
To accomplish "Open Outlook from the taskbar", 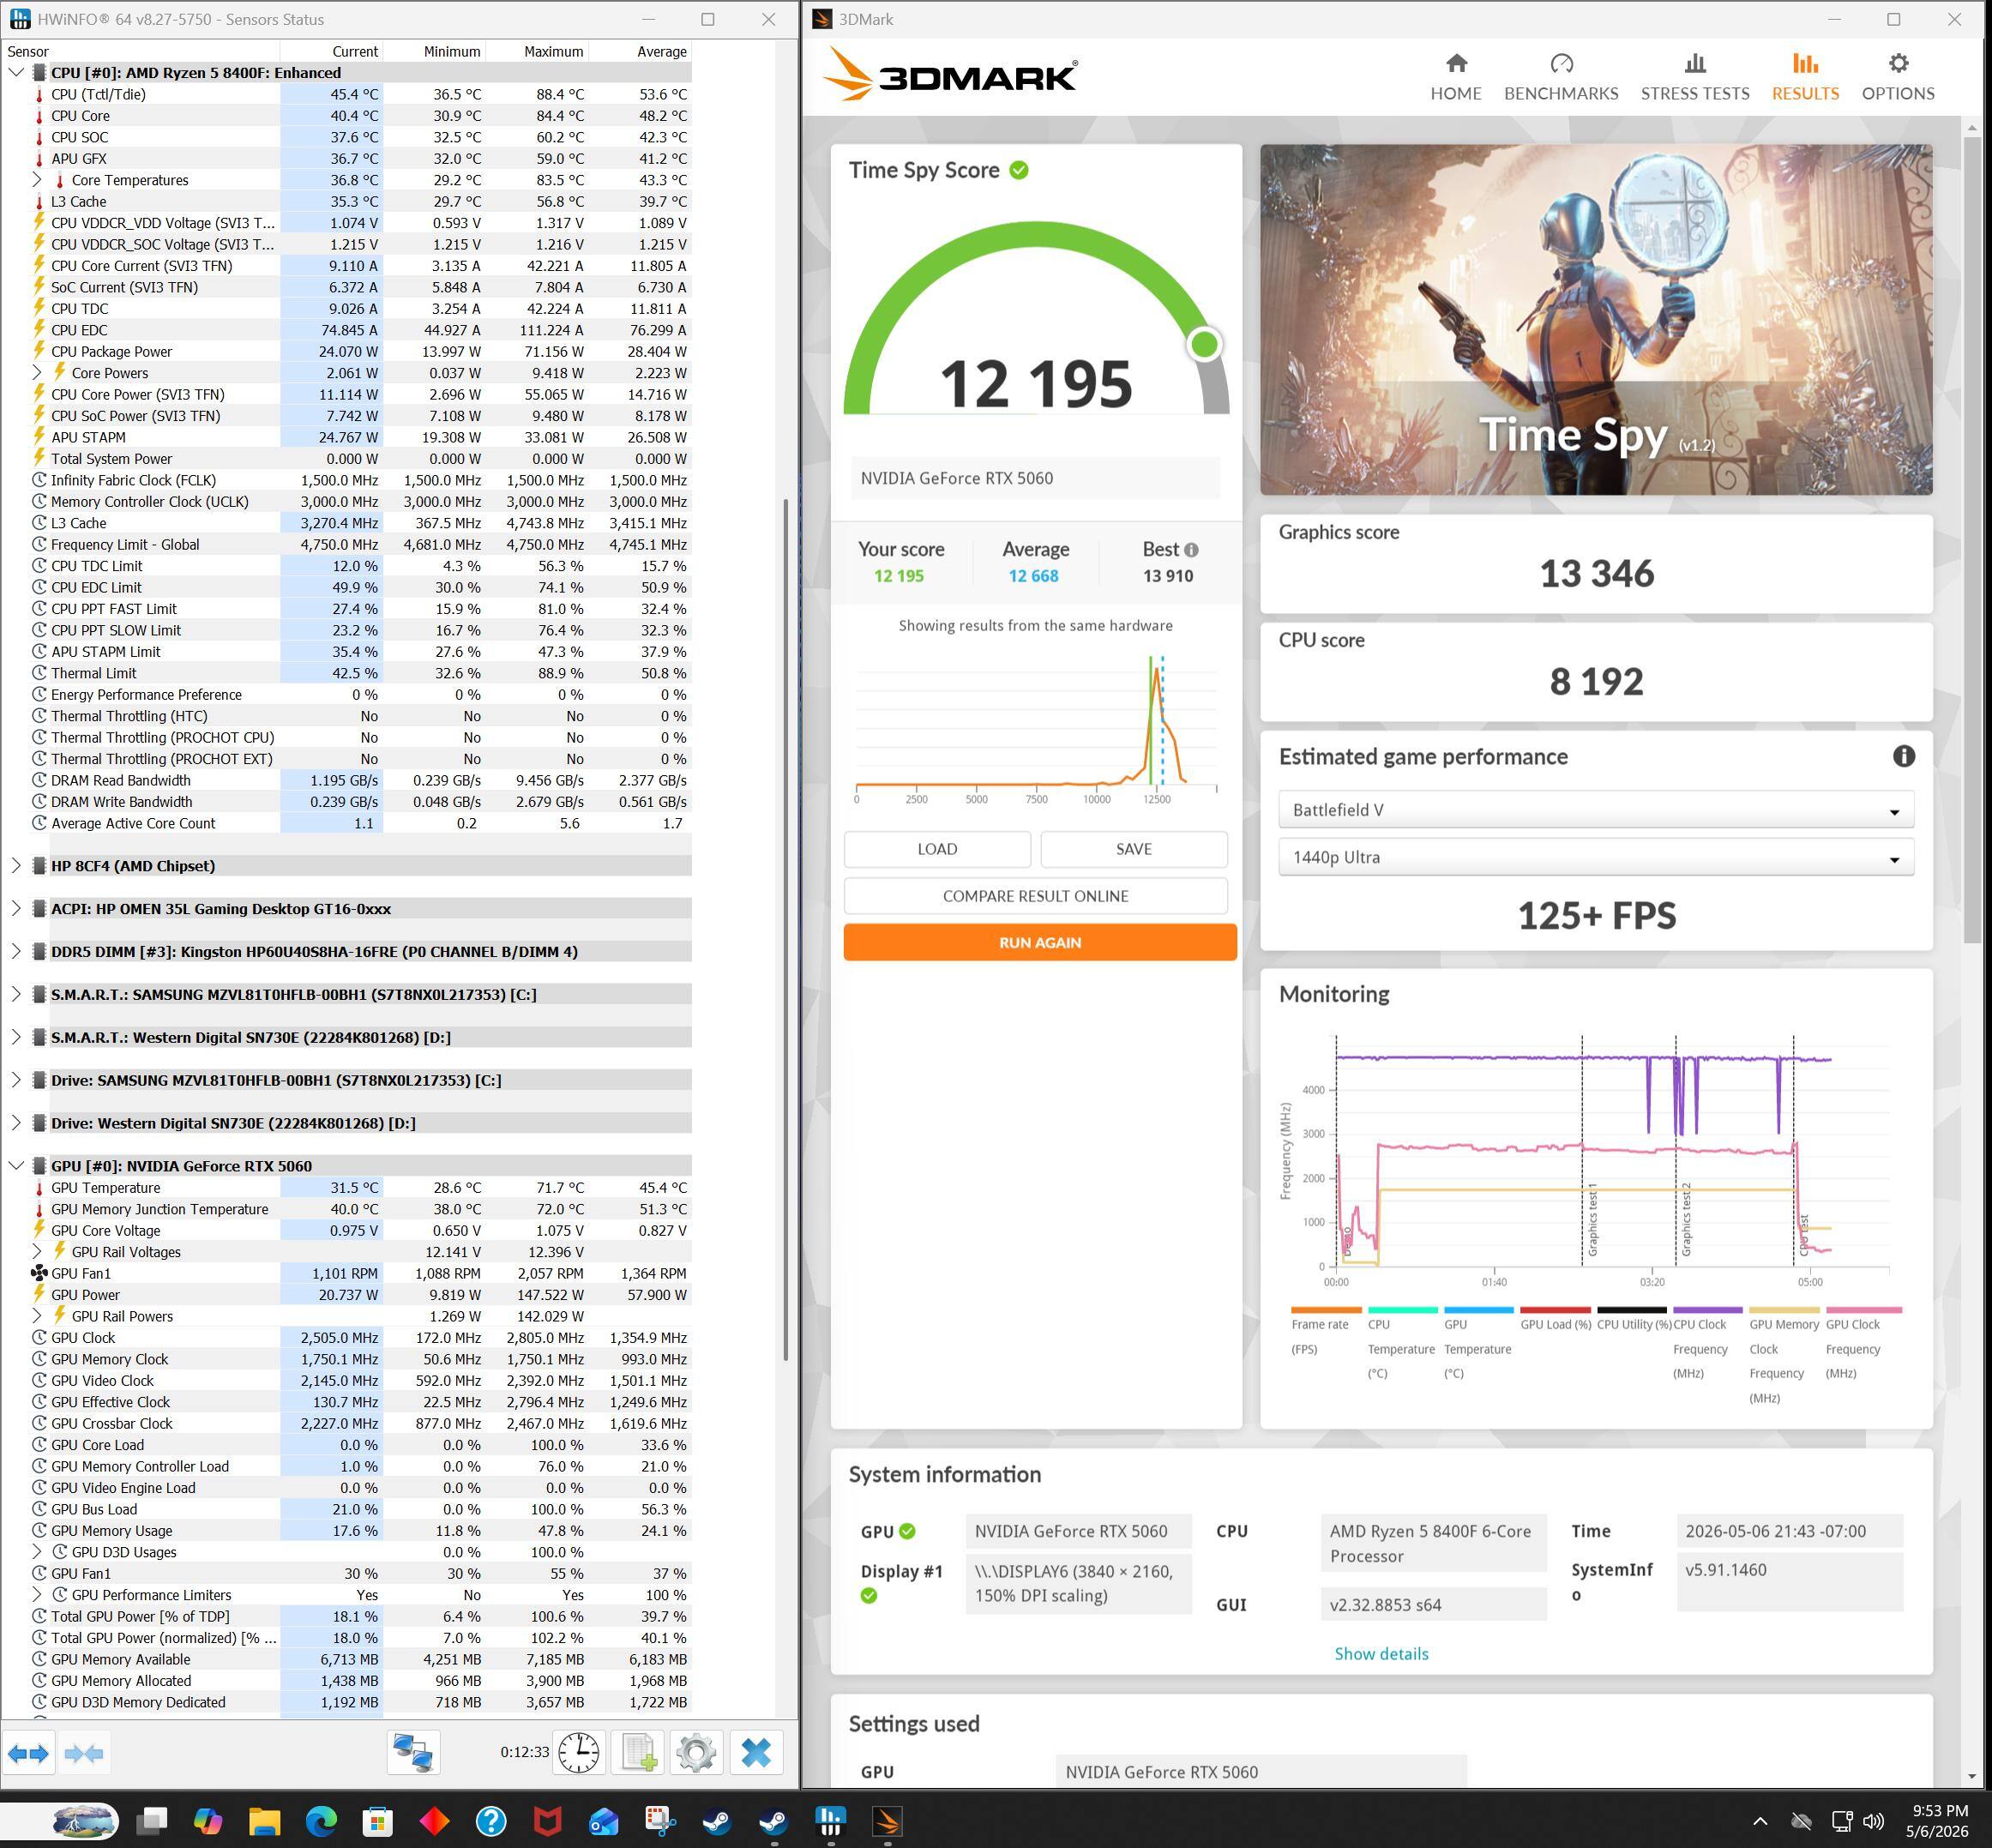I will (604, 1822).
